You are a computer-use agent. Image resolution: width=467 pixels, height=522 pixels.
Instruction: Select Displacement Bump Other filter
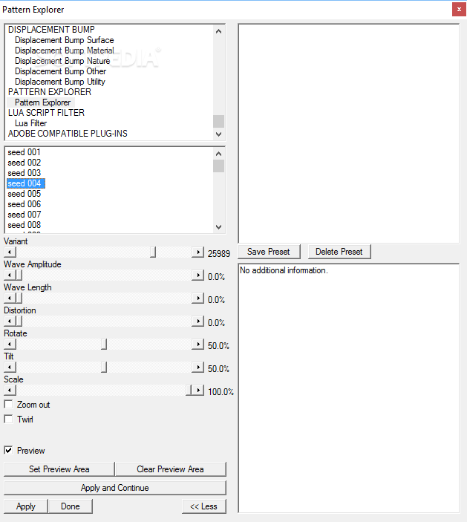[60, 71]
